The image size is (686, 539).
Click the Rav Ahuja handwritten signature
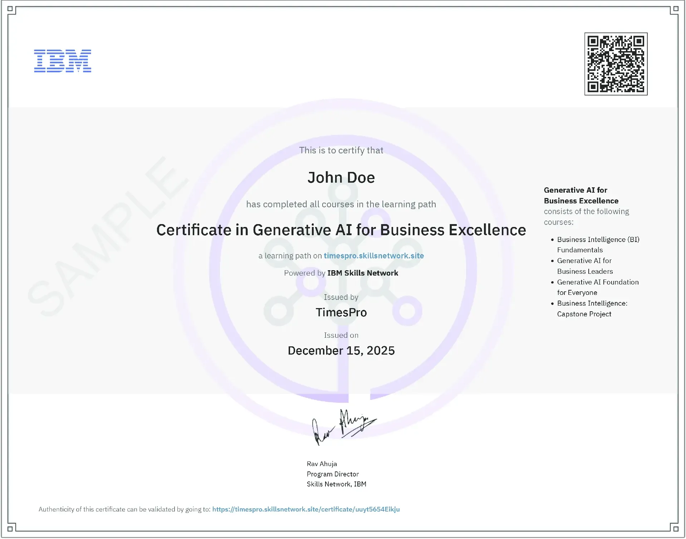pyautogui.click(x=343, y=426)
